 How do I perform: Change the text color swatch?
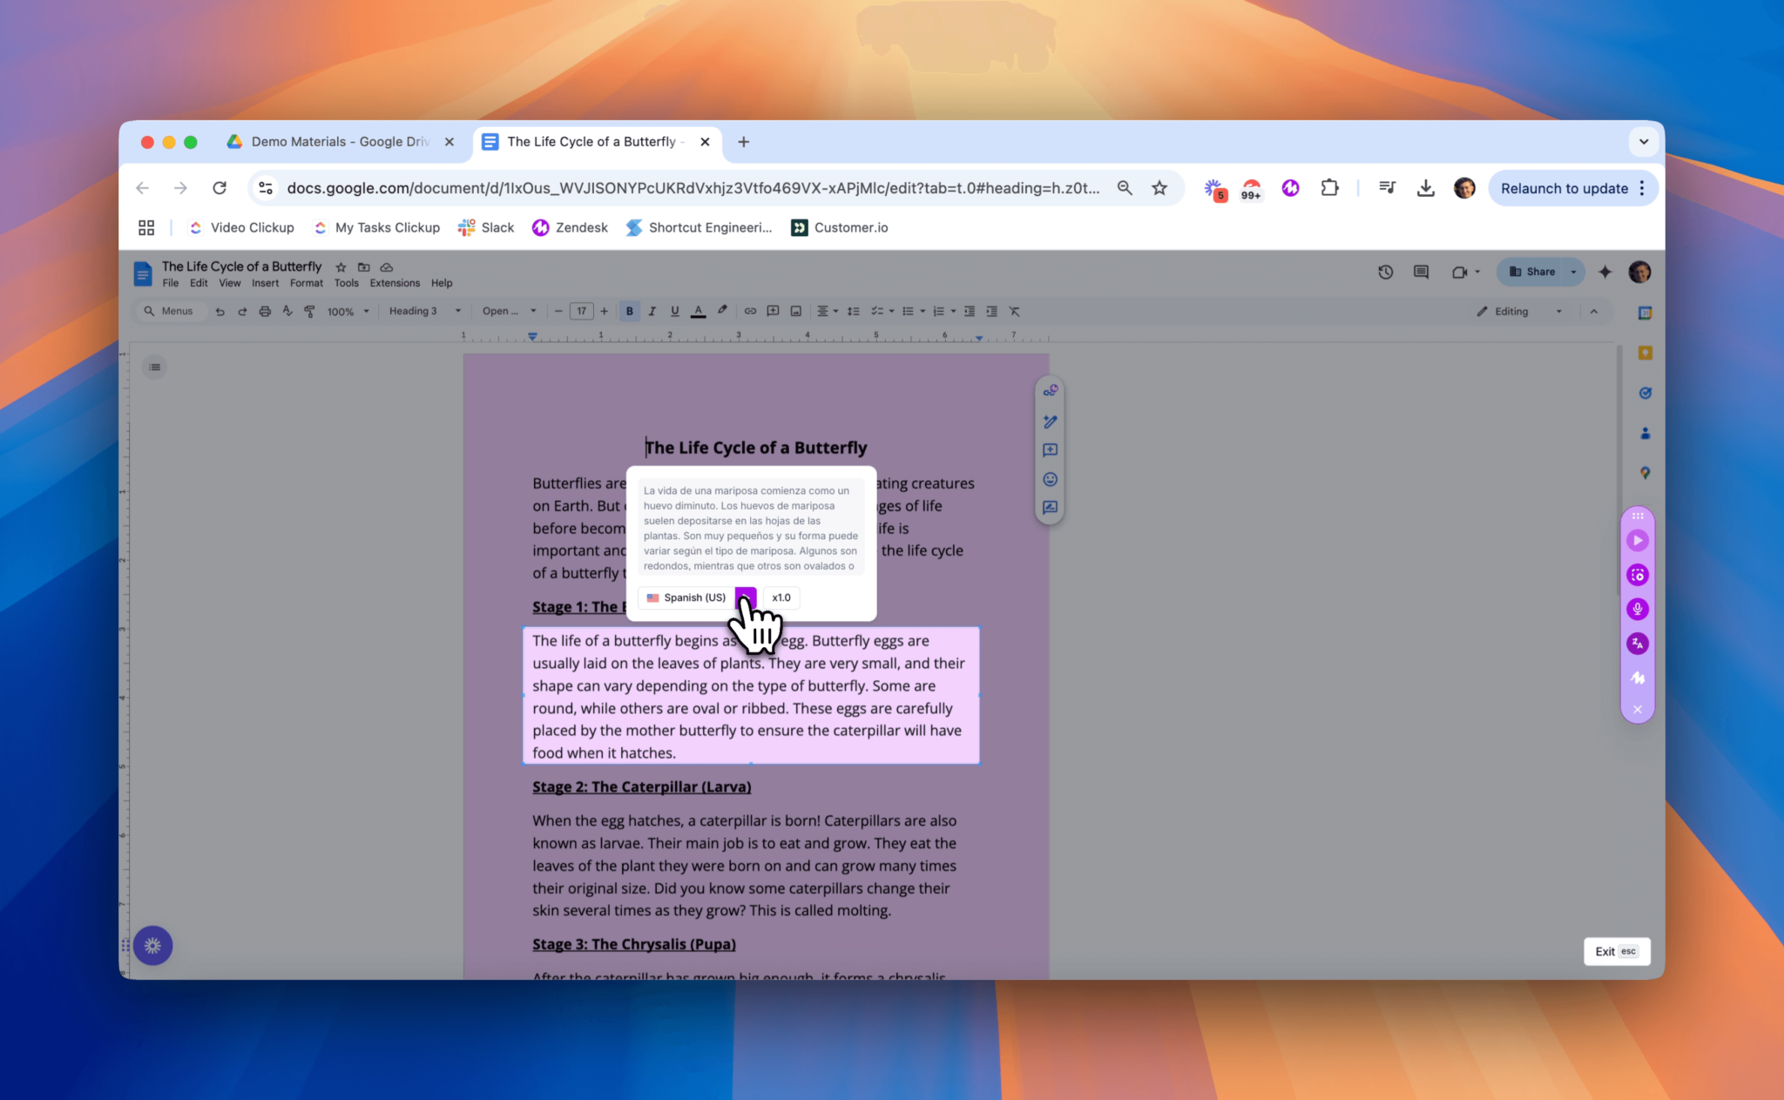coord(697,311)
